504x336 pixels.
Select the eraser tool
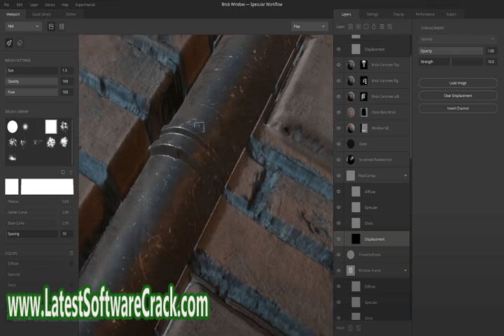[x=20, y=43]
